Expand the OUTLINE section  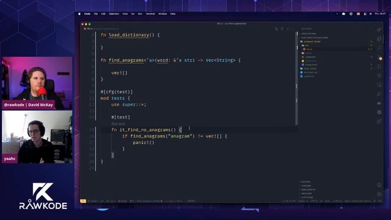click(305, 182)
